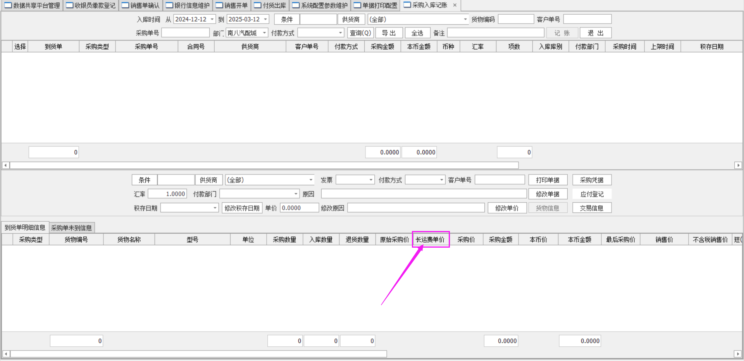This screenshot has width=744, height=361.
Task: Focus the 货物编码 input field
Action: coord(516,19)
